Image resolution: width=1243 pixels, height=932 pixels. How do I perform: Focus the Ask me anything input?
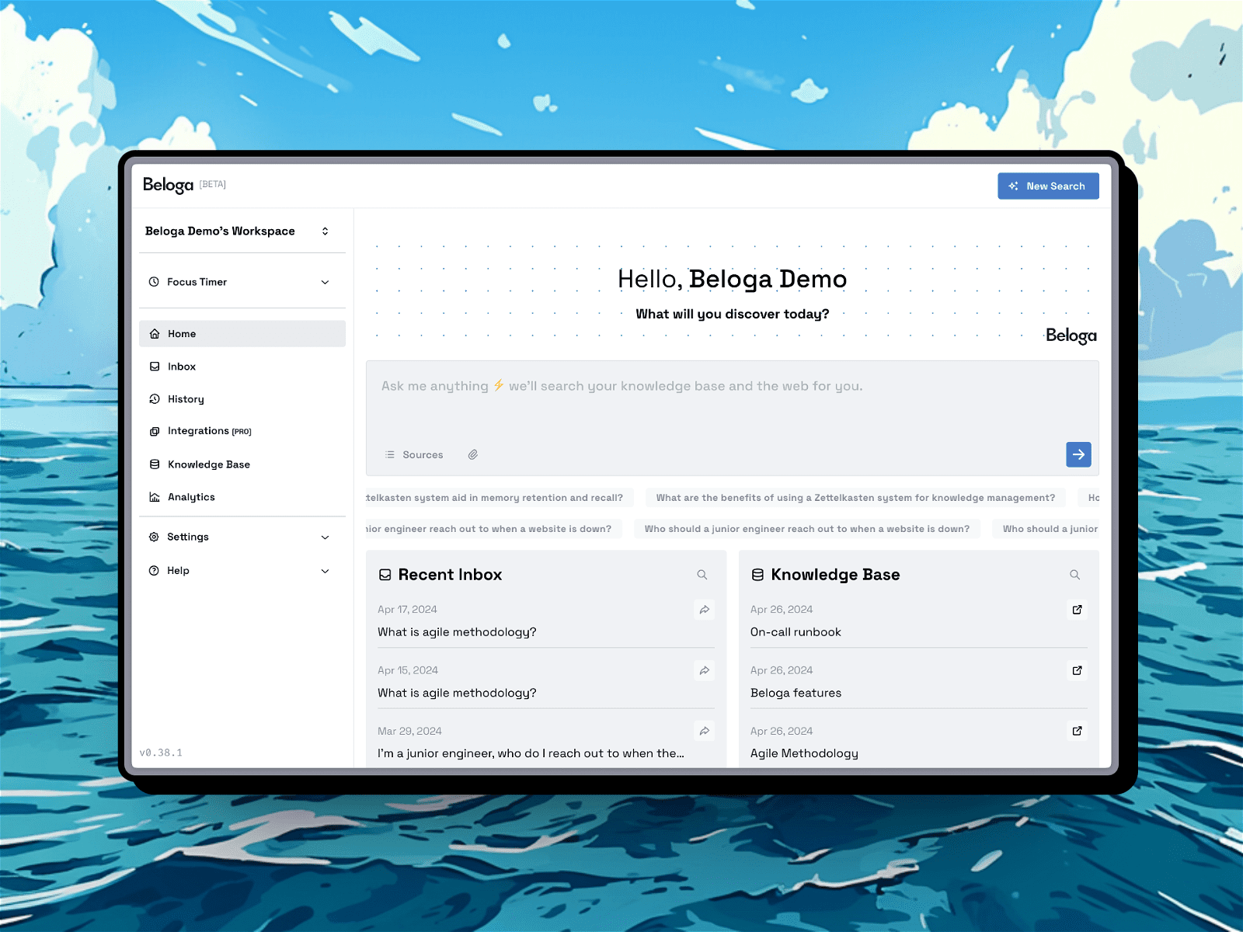coord(730,404)
